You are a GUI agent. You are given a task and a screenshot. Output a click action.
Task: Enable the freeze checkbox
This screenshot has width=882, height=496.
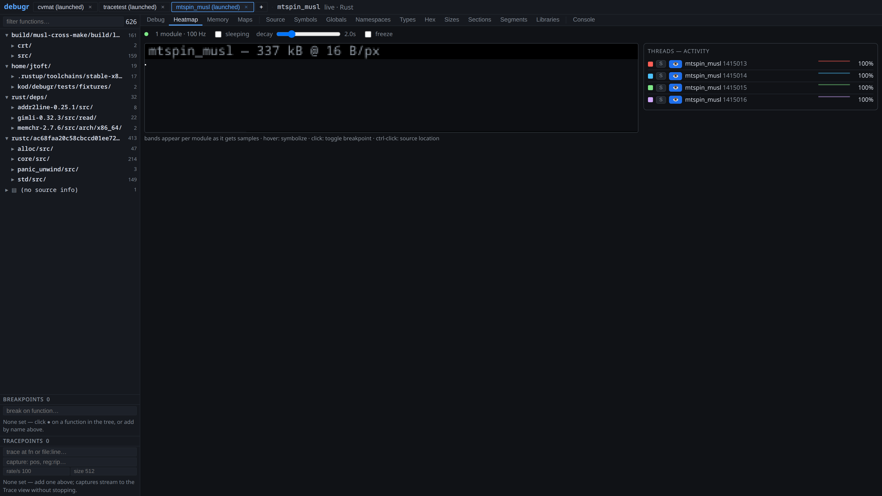click(368, 34)
